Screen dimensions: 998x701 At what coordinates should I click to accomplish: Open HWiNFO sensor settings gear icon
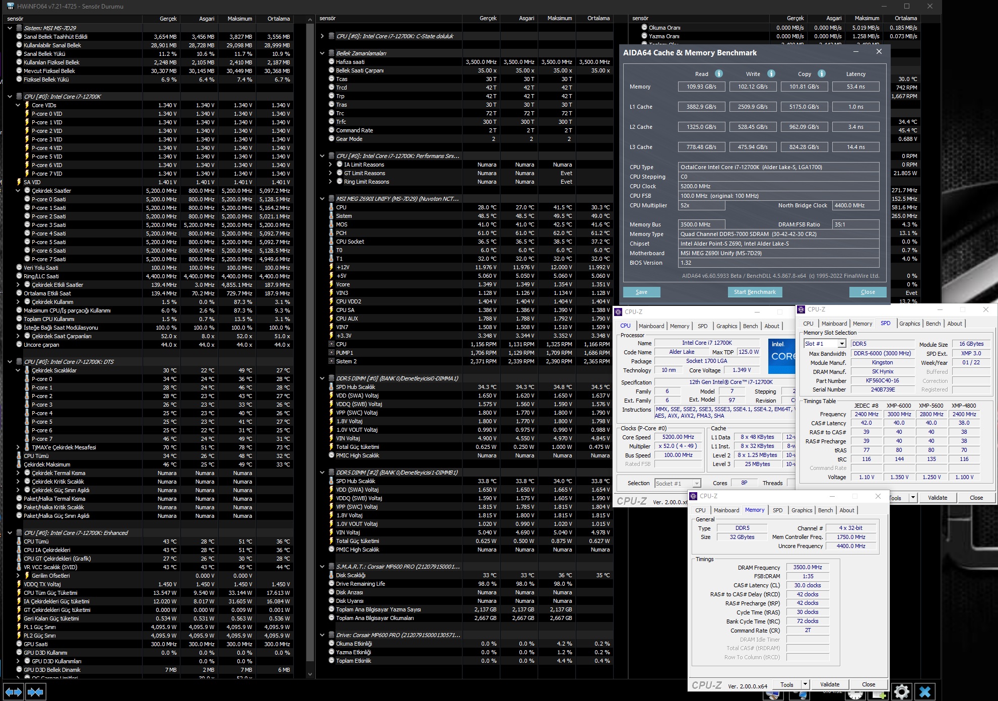(901, 691)
